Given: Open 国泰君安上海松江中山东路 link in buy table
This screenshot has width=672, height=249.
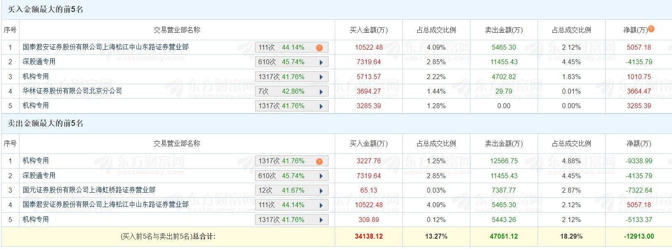Looking at the screenshot, I should coord(105,47).
